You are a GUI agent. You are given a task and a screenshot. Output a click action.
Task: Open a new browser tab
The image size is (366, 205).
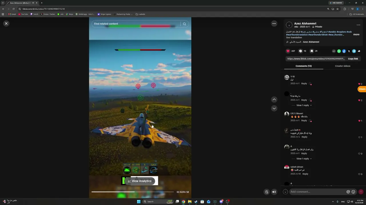coord(41,3)
